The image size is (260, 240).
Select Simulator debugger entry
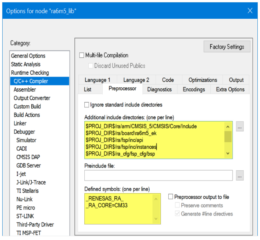(x=26, y=140)
